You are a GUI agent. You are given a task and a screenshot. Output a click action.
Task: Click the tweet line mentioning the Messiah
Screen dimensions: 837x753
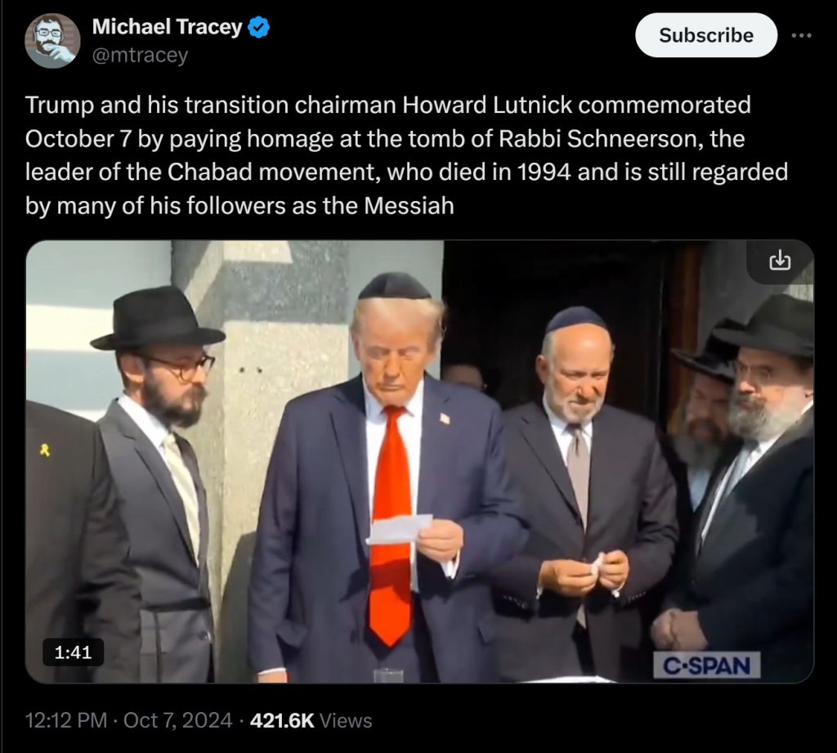click(x=239, y=205)
